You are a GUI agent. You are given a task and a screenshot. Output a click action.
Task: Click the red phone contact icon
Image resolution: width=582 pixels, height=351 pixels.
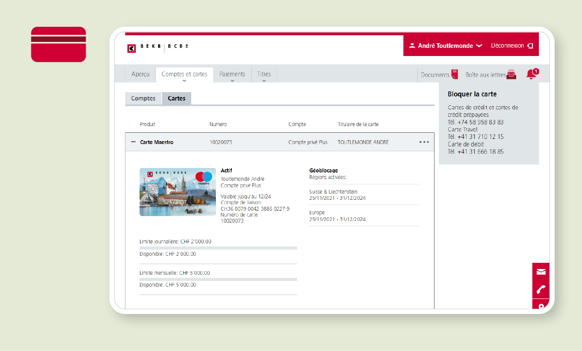pos(540,290)
